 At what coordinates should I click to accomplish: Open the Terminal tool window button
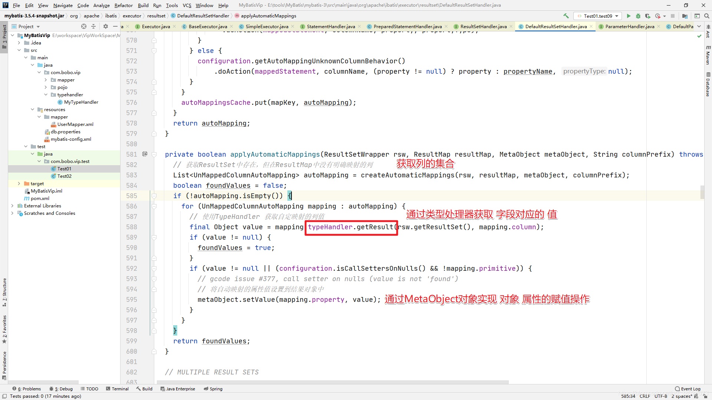pyautogui.click(x=117, y=389)
